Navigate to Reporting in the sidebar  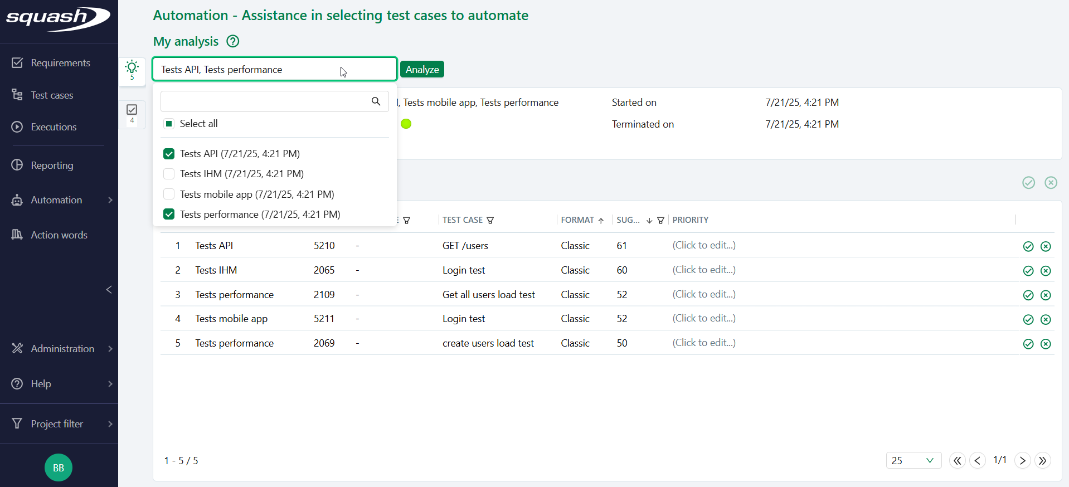52,165
